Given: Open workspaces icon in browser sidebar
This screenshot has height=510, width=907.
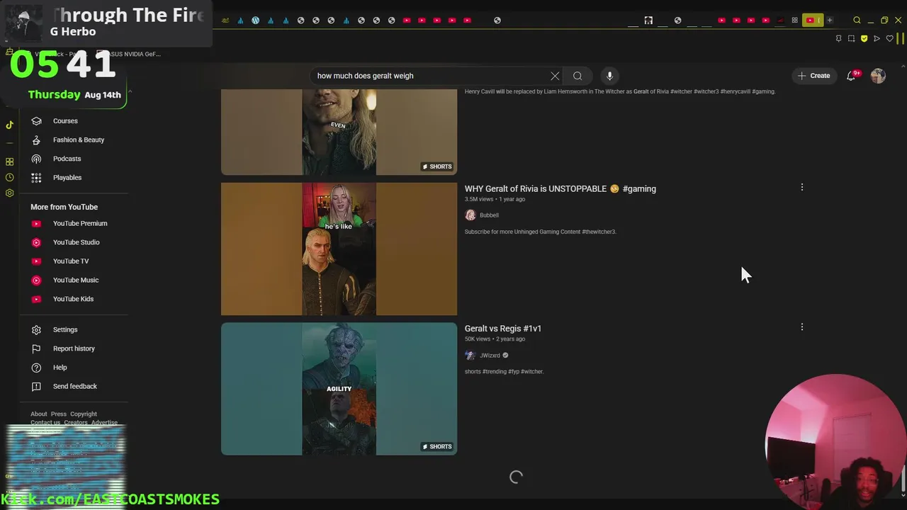Looking at the screenshot, I should click(x=9, y=161).
